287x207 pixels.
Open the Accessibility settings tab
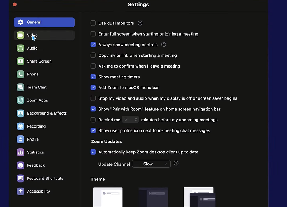(44, 192)
